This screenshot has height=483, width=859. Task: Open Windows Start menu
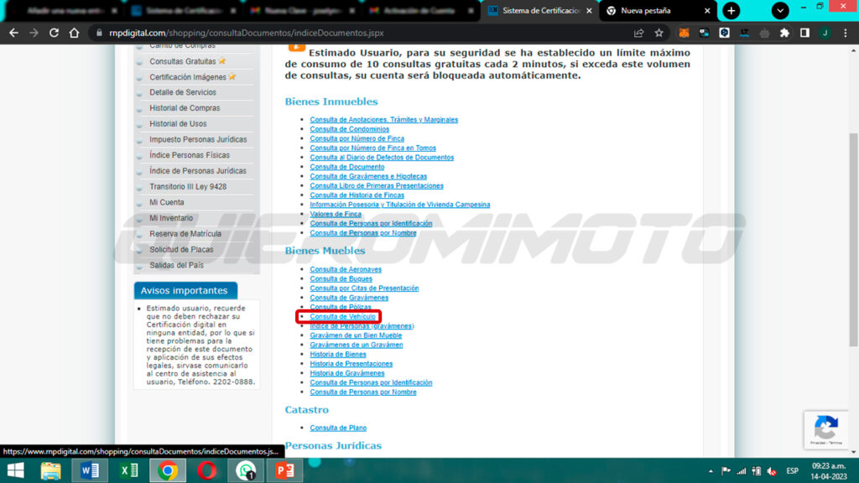(15, 470)
